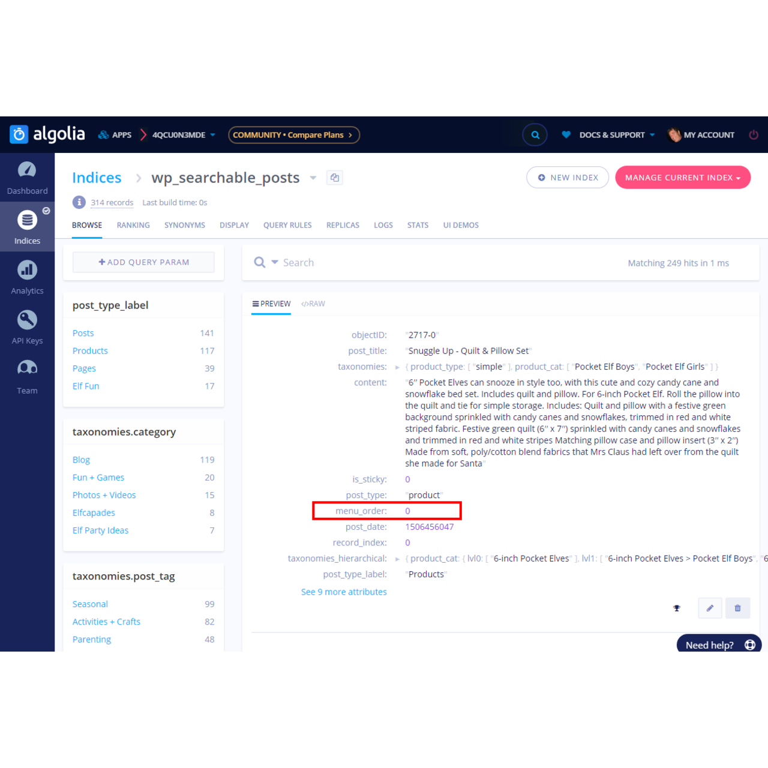
Task: Delete the record using the trash icon
Action: [x=737, y=608]
